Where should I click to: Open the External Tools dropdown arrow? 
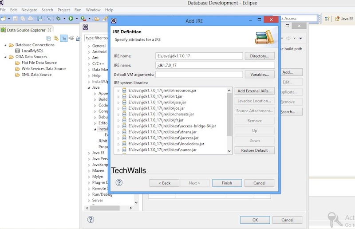[x=90, y=19]
